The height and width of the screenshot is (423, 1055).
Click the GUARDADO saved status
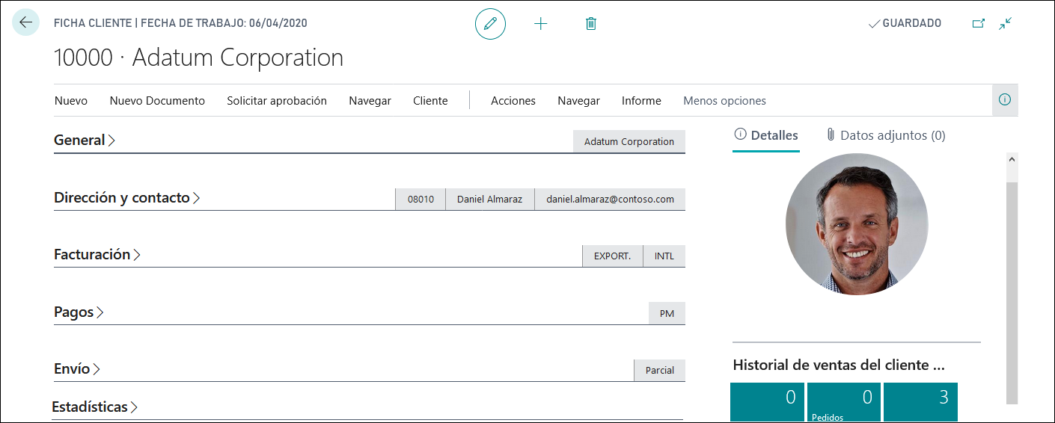tap(905, 23)
